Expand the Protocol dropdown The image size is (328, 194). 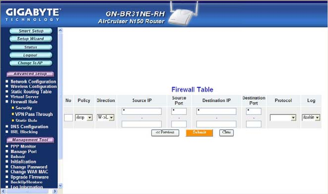(283, 118)
